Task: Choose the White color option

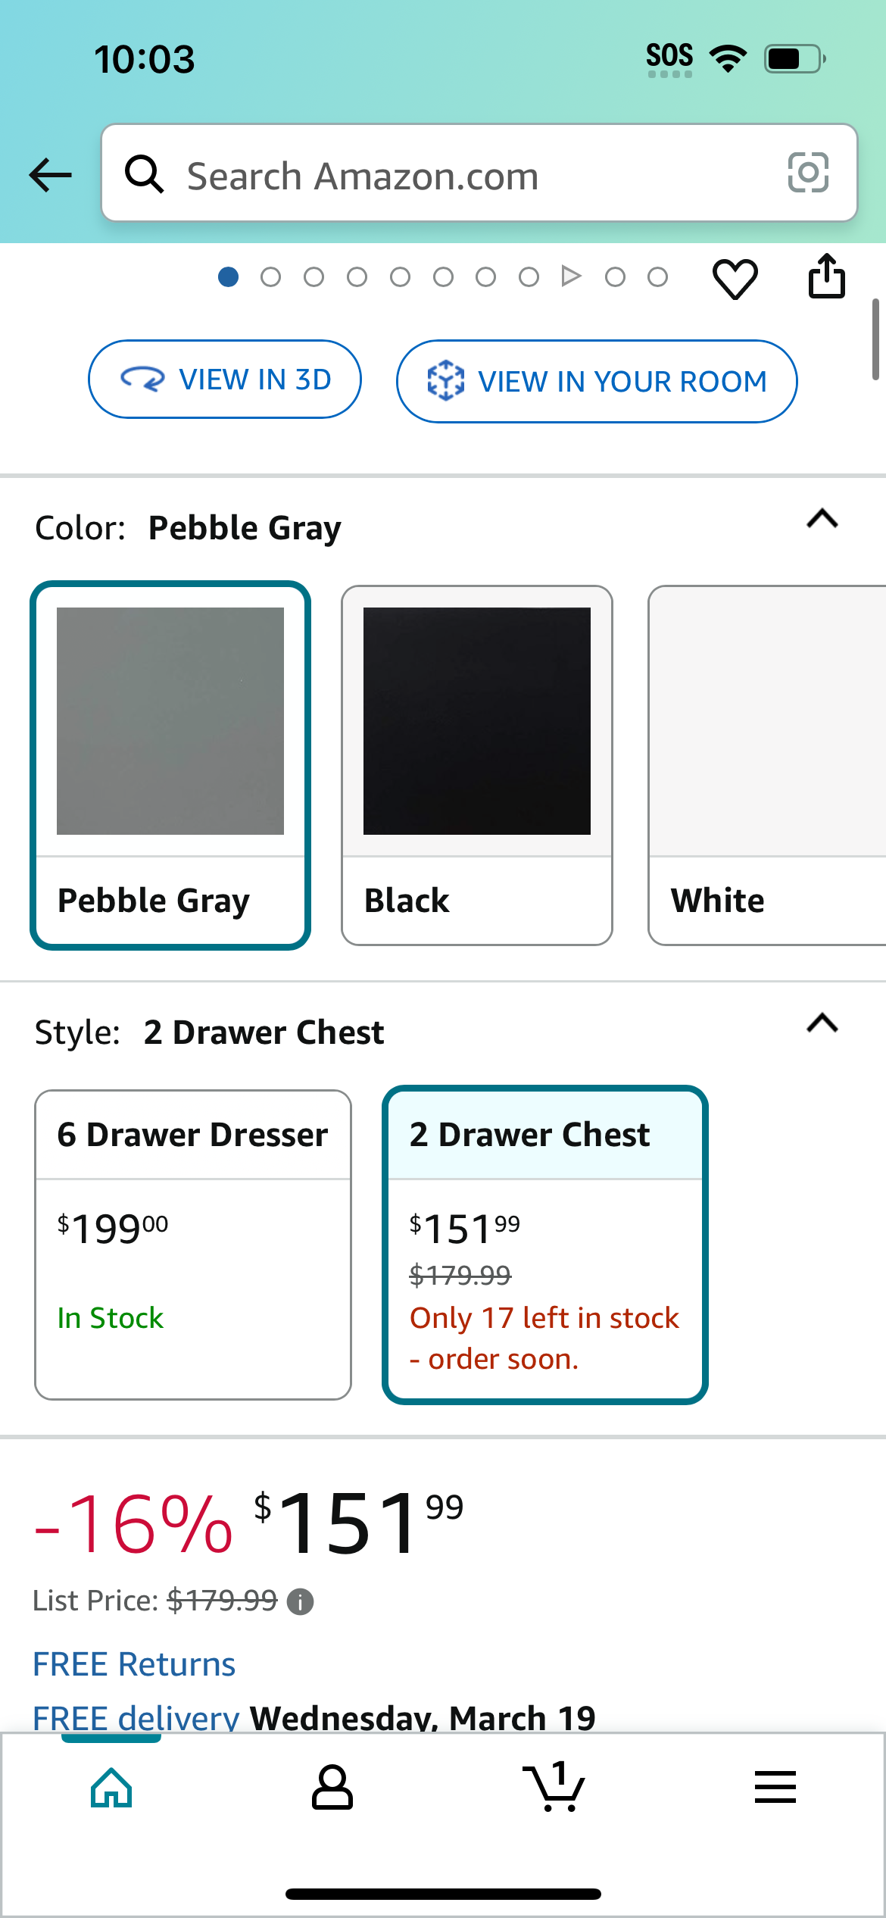Action: [766, 765]
